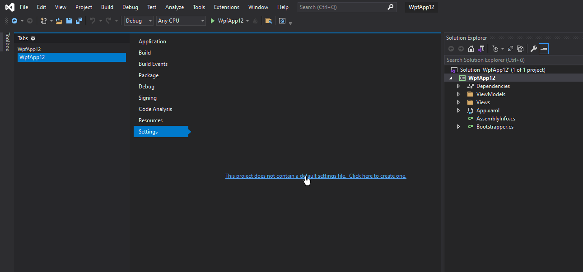This screenshot has width=583, height=272.
Task: Open the Help menu
Action: pos(283,7)
